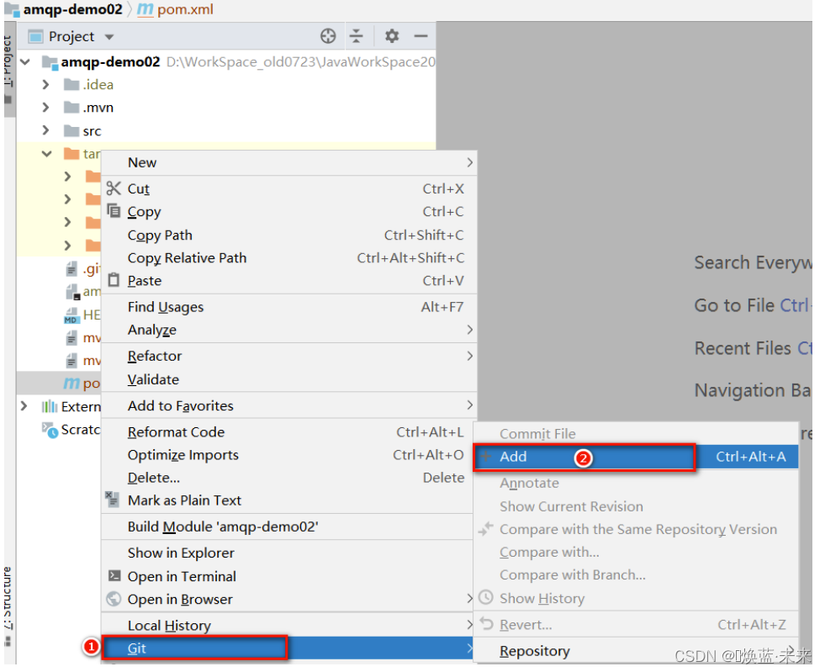Open the Git menu entry
Viewport: 825px width, 672px height.
[x=137, y=648]
